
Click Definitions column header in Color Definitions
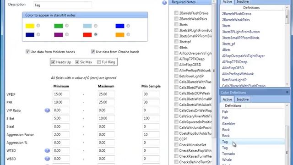tap(233, 106)
